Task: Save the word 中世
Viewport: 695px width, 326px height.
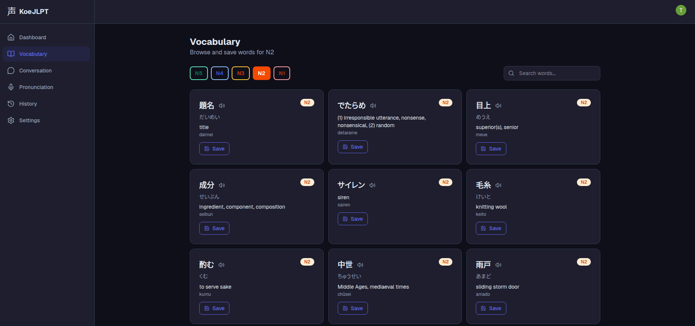Action: coord(353,308)
